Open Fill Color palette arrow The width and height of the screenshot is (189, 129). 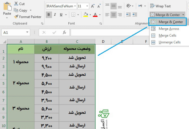[x=90, y=15]
